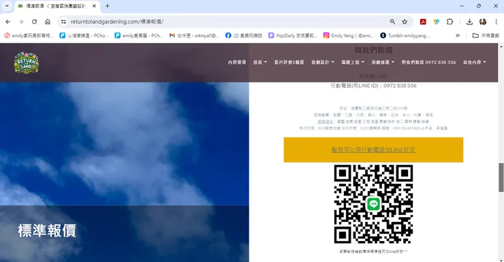This screenshot has height=262, width=504.
Task: Click 與我們聯絡 0972 838 336 nav item
Action: pos(428,63)
